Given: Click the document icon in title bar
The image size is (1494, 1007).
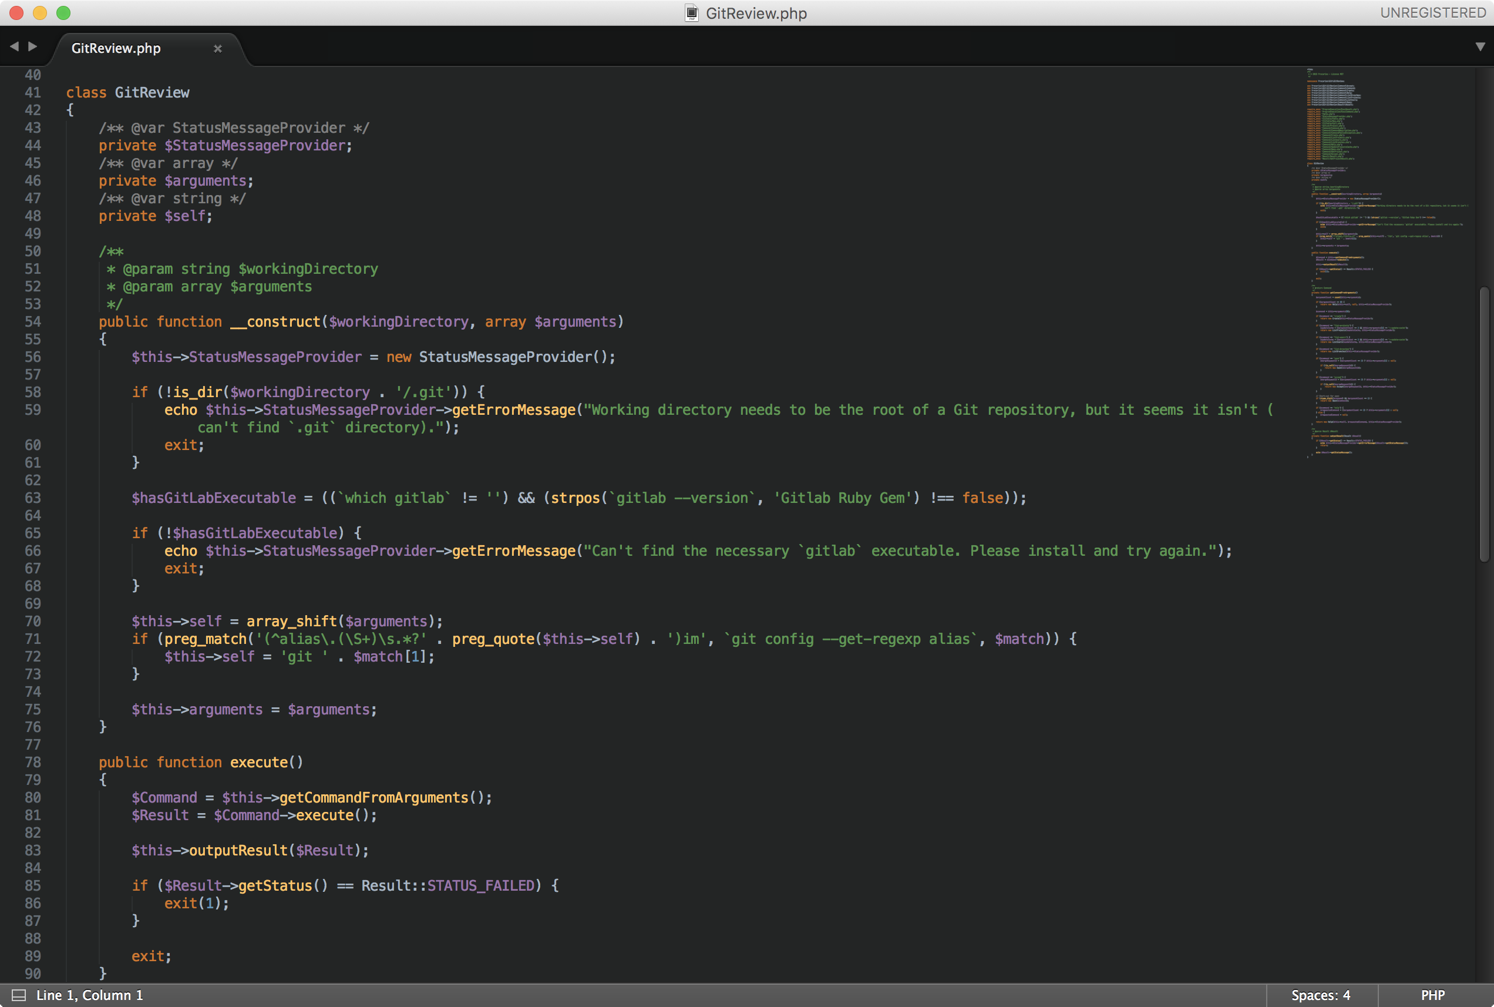Looking at the screenshot, I should pyautogui.click(x=691, y=13).
